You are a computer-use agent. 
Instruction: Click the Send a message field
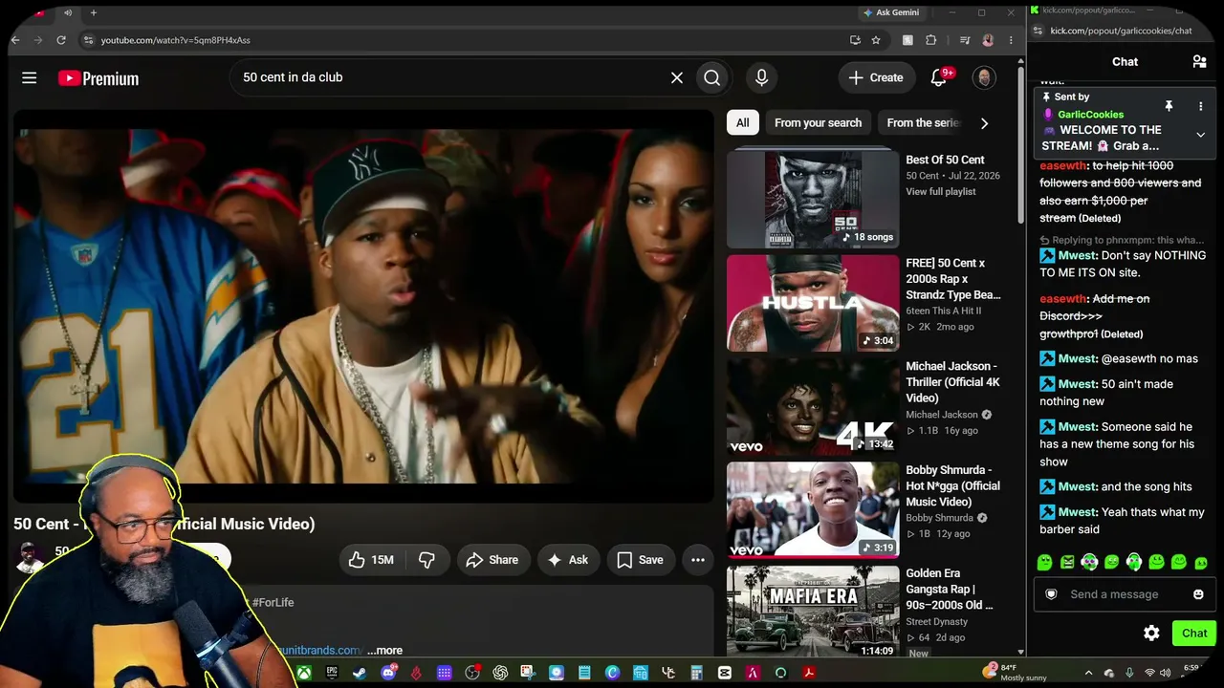pos(1124,594)
